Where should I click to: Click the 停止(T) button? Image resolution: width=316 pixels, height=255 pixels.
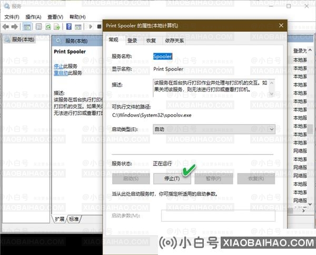tap(172, 179)
